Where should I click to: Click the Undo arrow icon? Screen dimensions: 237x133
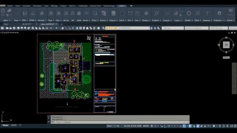point(51,28)
